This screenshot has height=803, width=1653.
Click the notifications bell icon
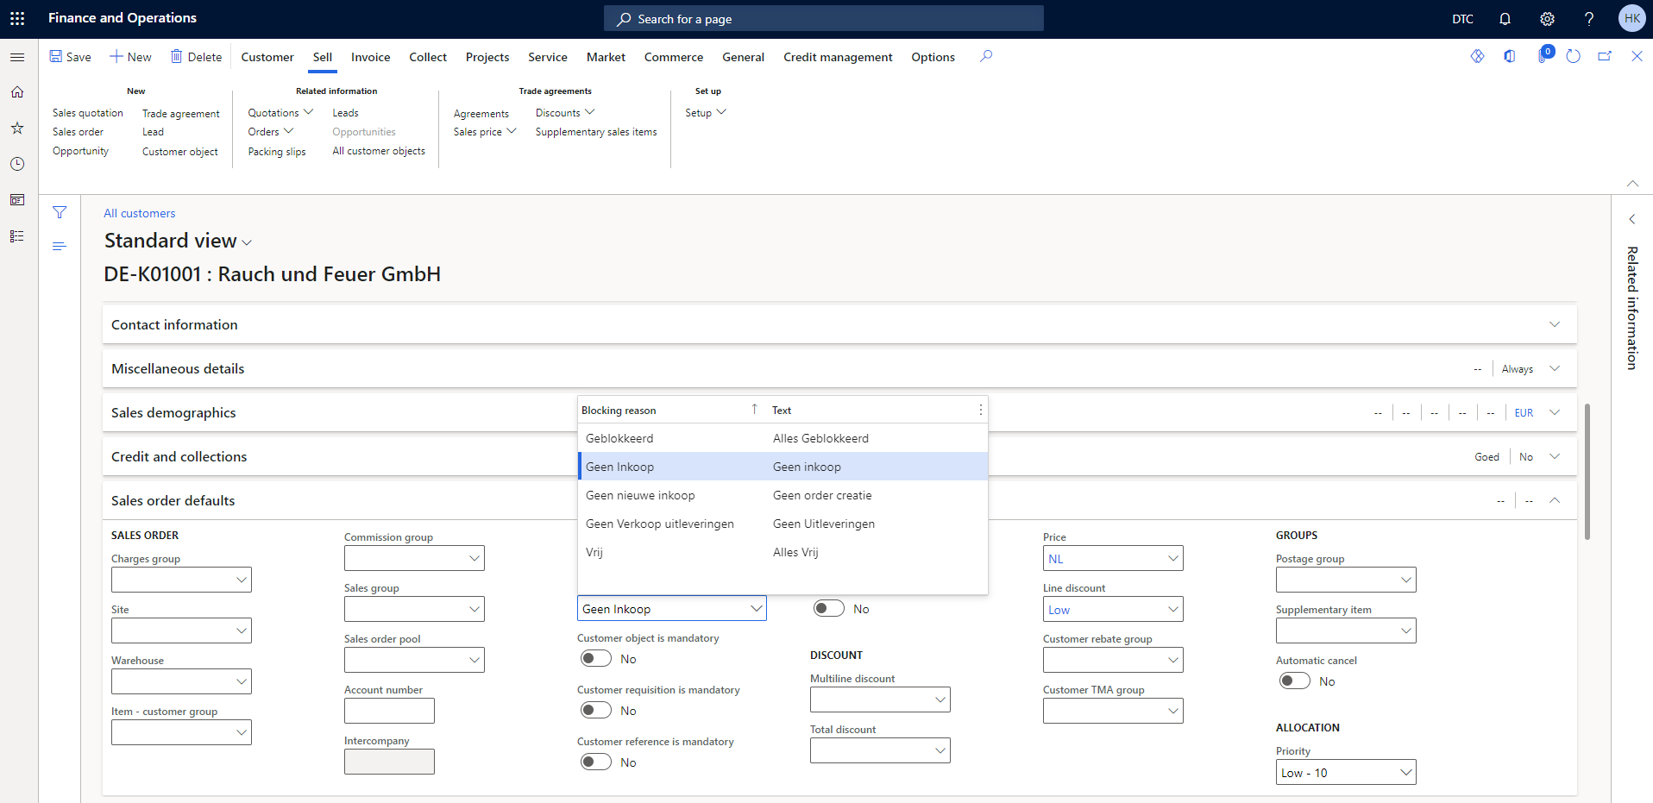click(1505, 19)
